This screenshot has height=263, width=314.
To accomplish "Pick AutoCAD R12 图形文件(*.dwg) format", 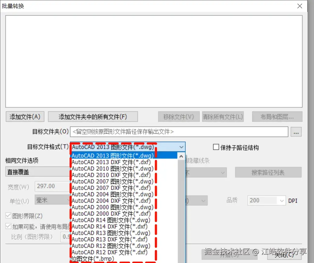I will 124,246.
